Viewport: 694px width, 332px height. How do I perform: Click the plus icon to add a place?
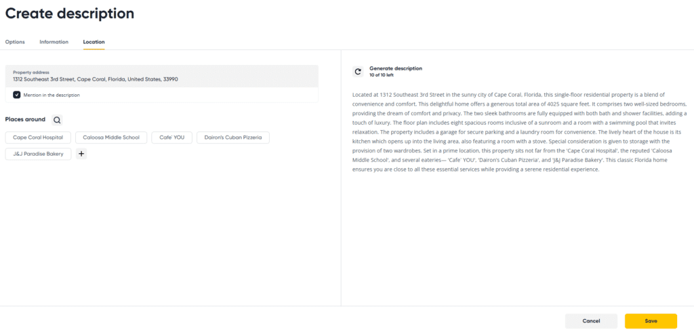tap(81, 154)
